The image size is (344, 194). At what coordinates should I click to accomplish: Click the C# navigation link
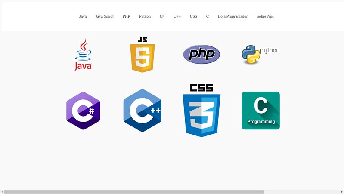tap(162, 16)
